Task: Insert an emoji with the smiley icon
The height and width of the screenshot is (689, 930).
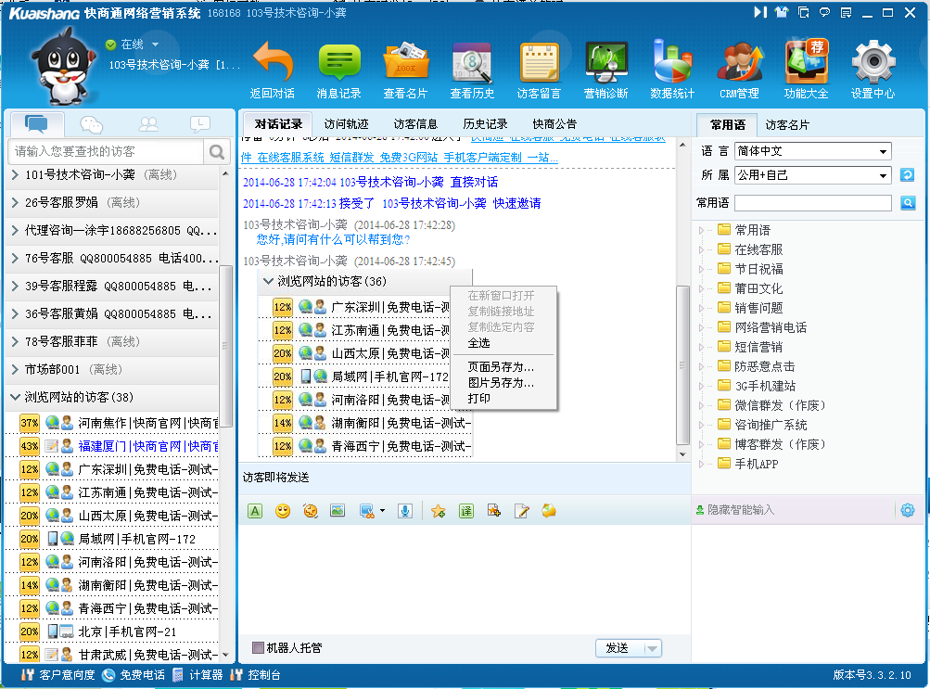Action: pos(283,510)
